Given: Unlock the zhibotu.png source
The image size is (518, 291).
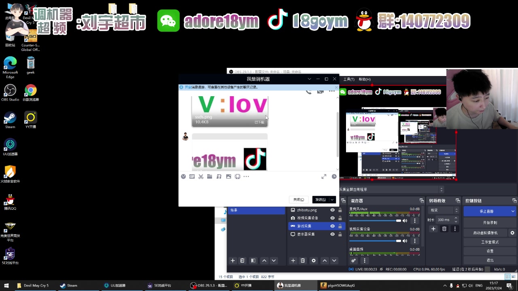Looking at the screenshot, I should pos(340,210).
